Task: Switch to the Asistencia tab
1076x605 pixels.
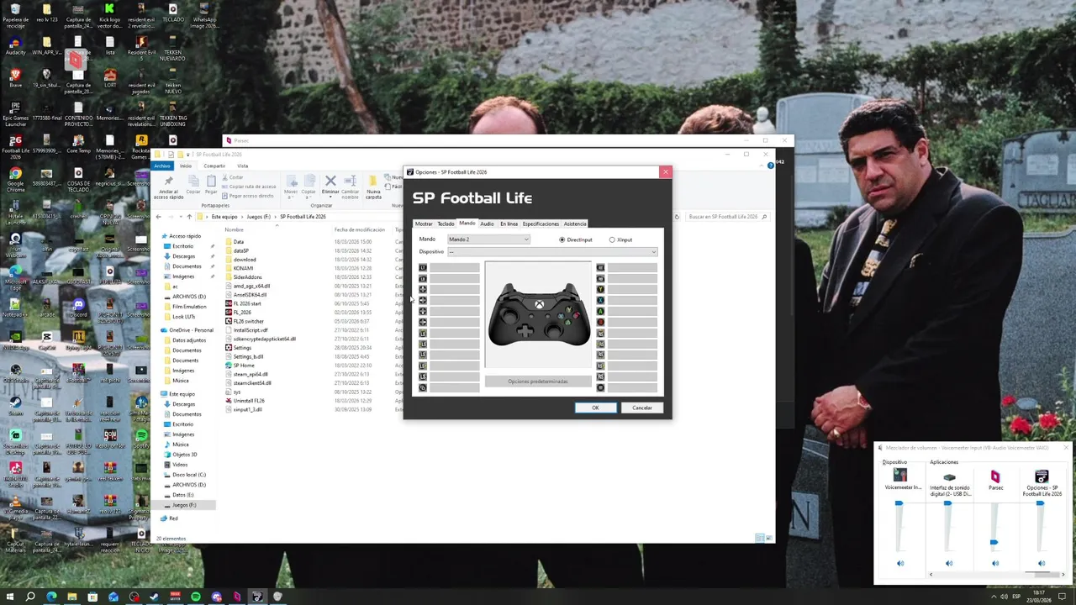Action: coord(575,224)
